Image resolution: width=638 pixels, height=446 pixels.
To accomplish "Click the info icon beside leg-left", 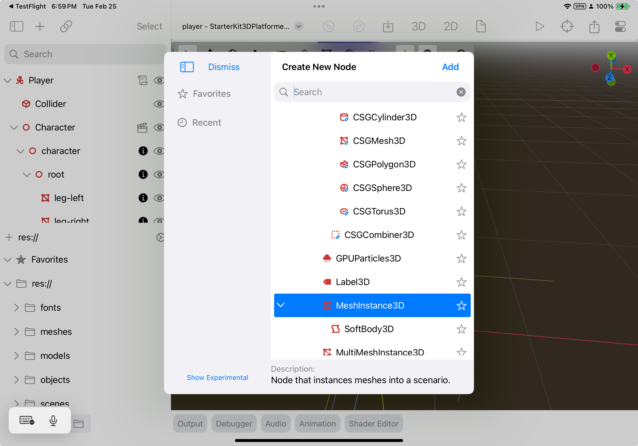I will tap(143, 198).
